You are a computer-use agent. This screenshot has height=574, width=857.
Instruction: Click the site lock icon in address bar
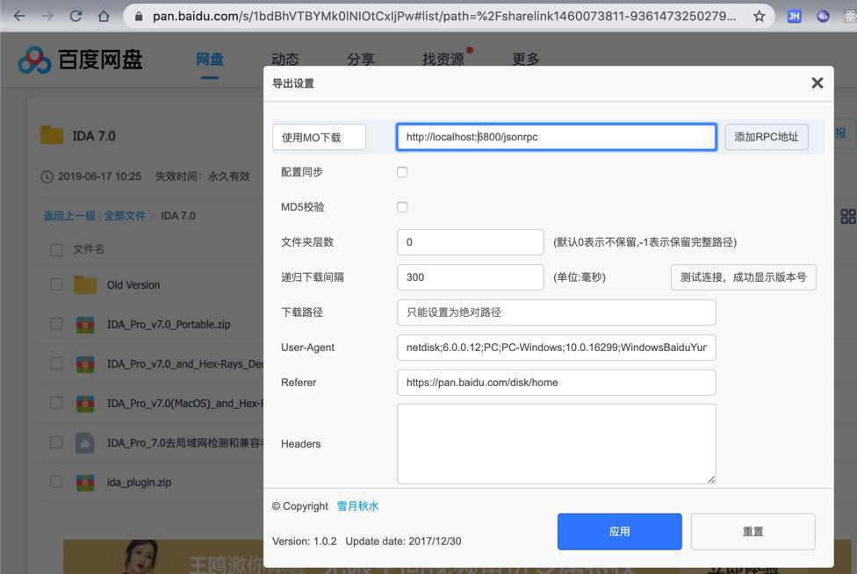pos(139,17)
